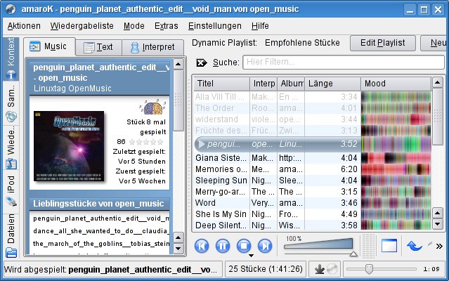Image resolution: width=449 pixels, height=281 pixels.
Task: Click the 1:09 elapsed time display
Action: click(x=431, y=269)
